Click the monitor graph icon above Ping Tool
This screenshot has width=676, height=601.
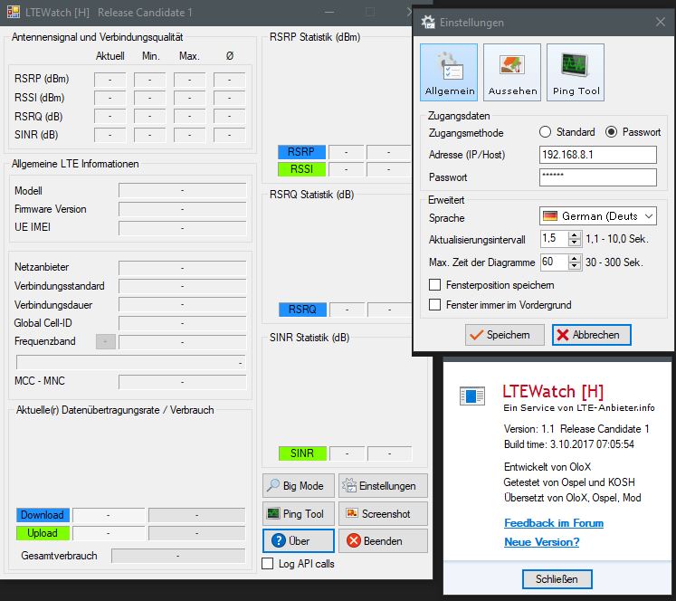click(575, 64)
